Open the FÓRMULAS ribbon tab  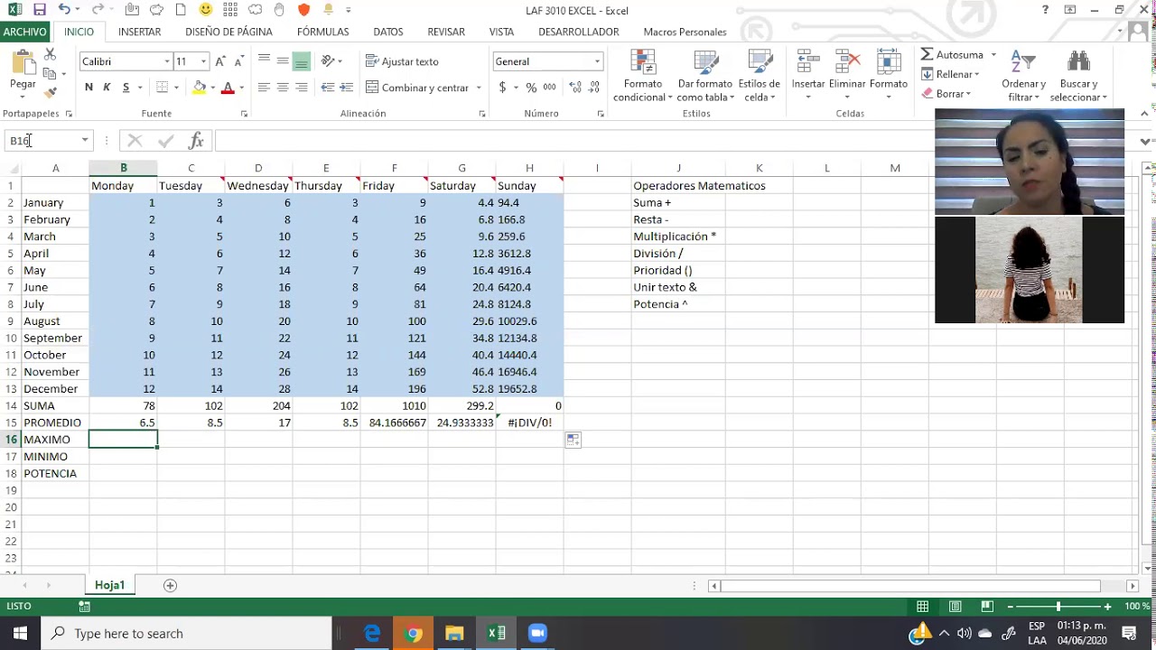coord(322,32)
